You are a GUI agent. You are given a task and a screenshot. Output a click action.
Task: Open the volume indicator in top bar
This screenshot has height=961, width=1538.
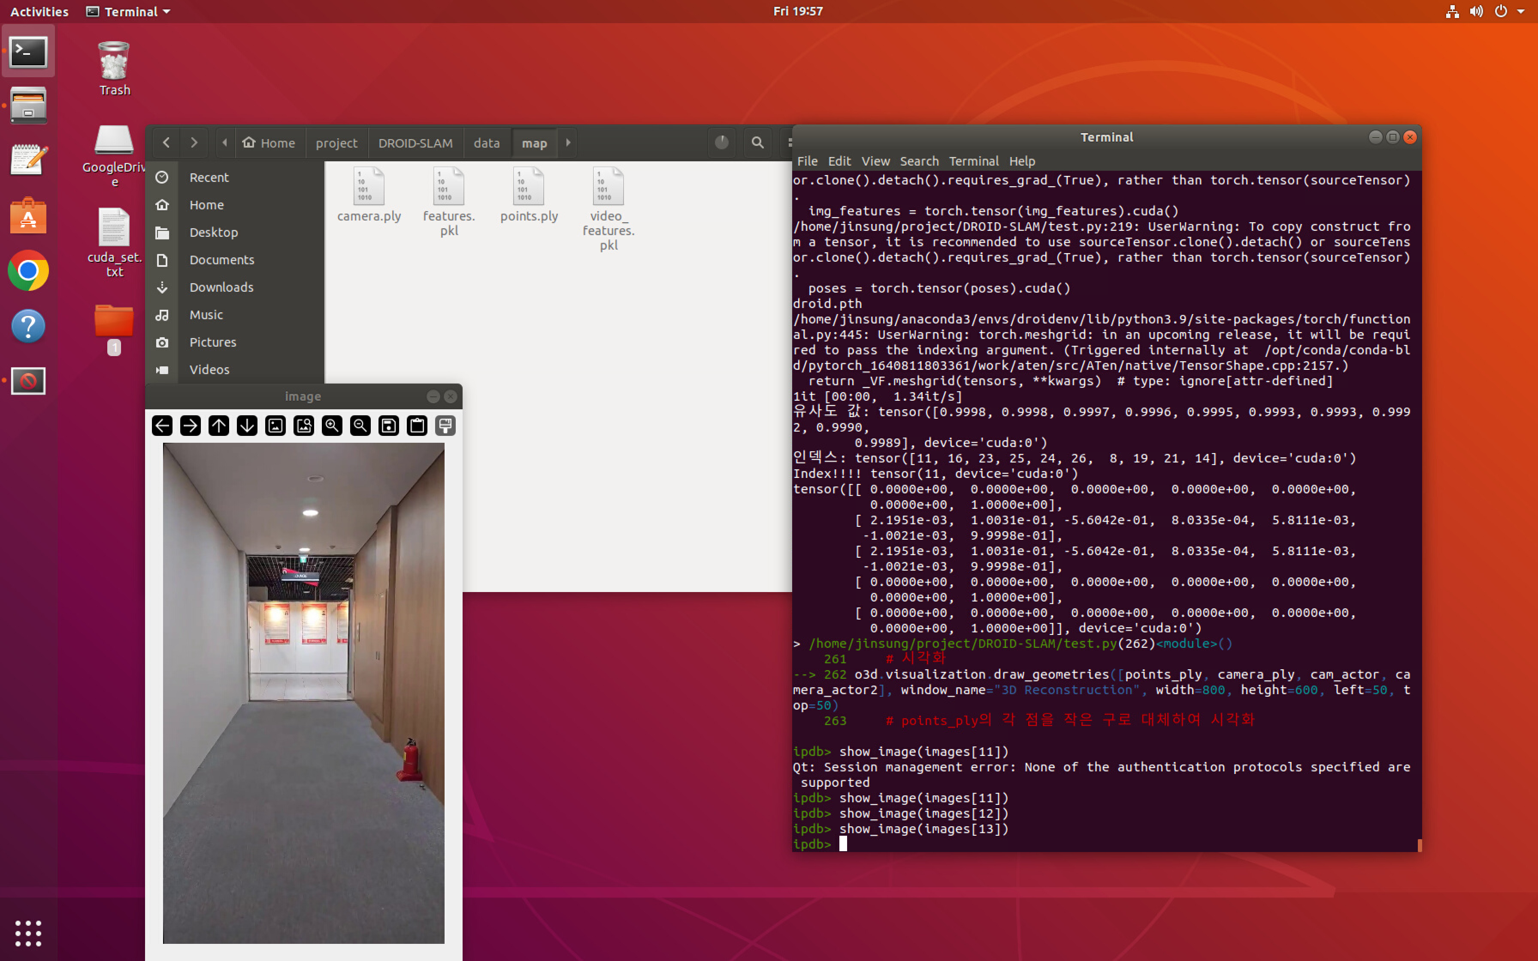[x=1476, y=12]
